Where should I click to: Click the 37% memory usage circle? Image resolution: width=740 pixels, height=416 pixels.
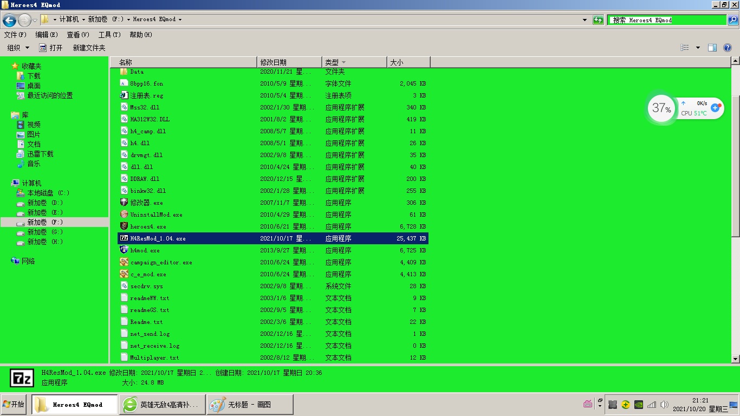click(x=661, y=108)
